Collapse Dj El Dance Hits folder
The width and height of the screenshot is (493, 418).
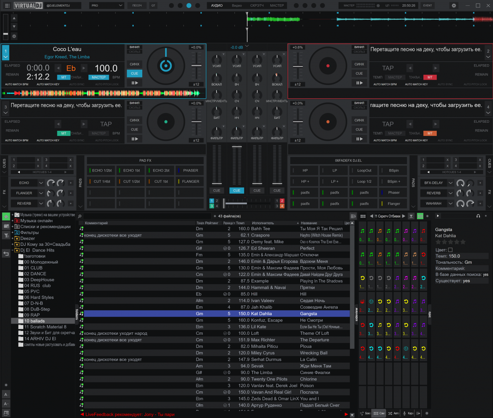12,250
